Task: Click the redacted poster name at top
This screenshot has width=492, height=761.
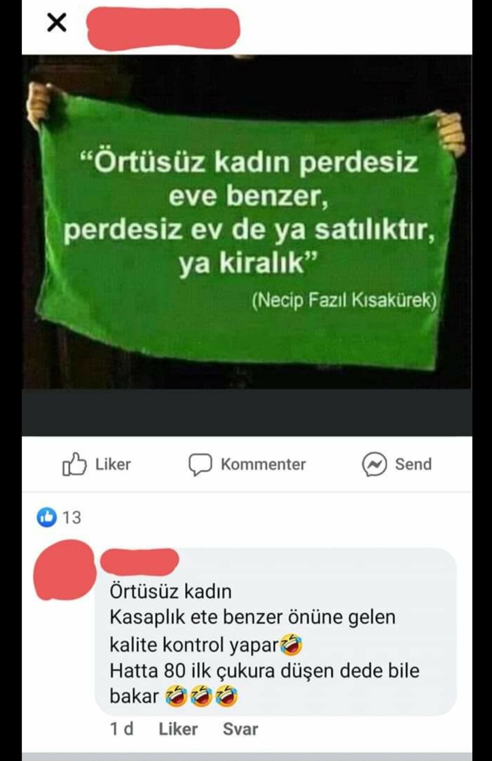Action: coord(164,28)
